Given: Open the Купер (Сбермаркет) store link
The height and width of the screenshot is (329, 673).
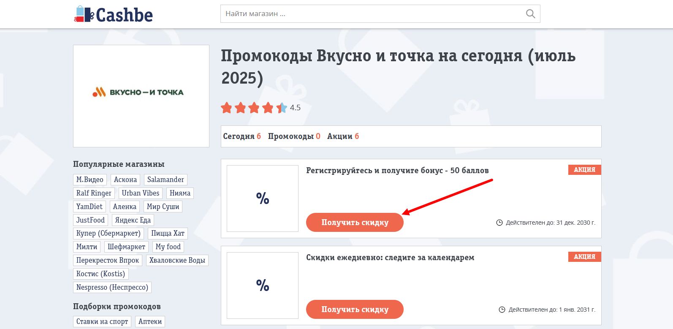Looking at the screenshot, I should [109, 233].
